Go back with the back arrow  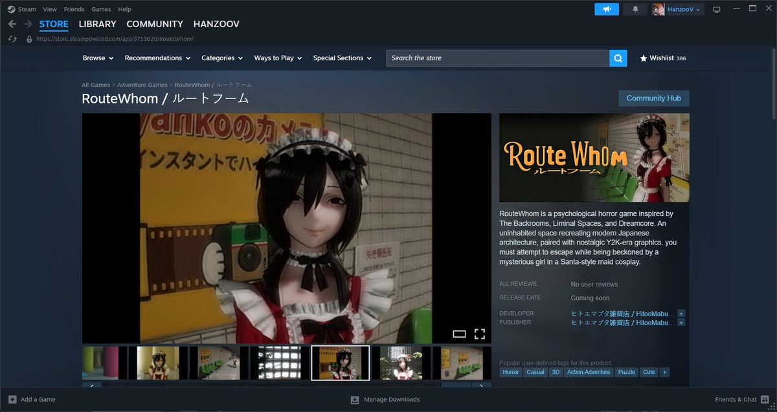12,24
